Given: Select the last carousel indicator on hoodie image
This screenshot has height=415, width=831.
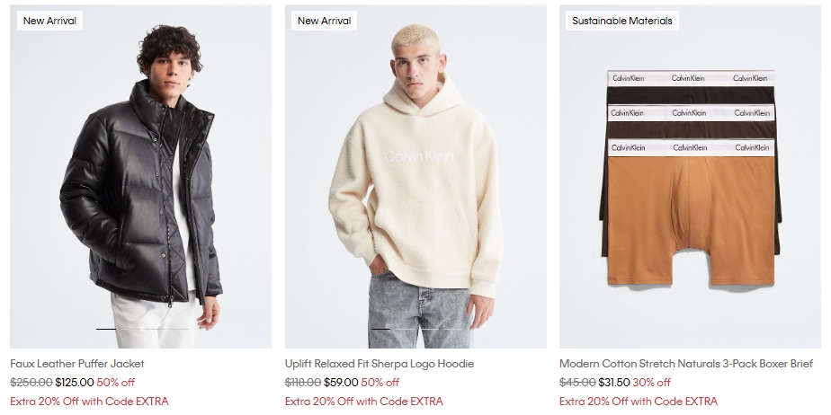Looking at the screenshot, I should pos(453,330).
